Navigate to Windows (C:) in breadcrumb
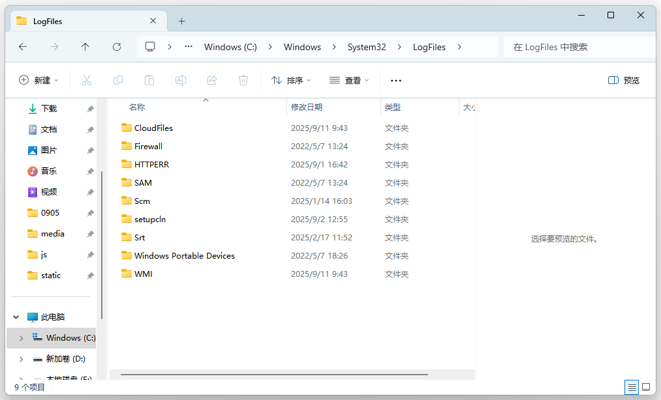This screenshot has width=661, height=400. point(230,47)
